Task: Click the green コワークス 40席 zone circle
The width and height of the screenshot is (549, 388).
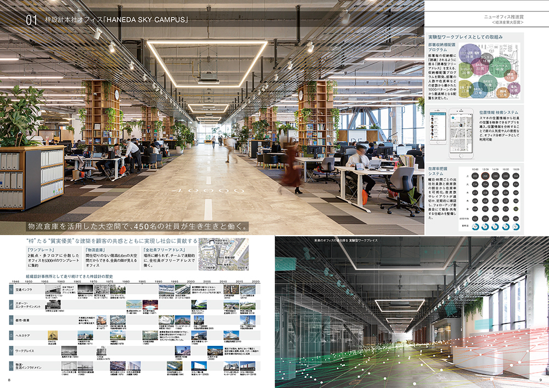Action: pos(499,67)
